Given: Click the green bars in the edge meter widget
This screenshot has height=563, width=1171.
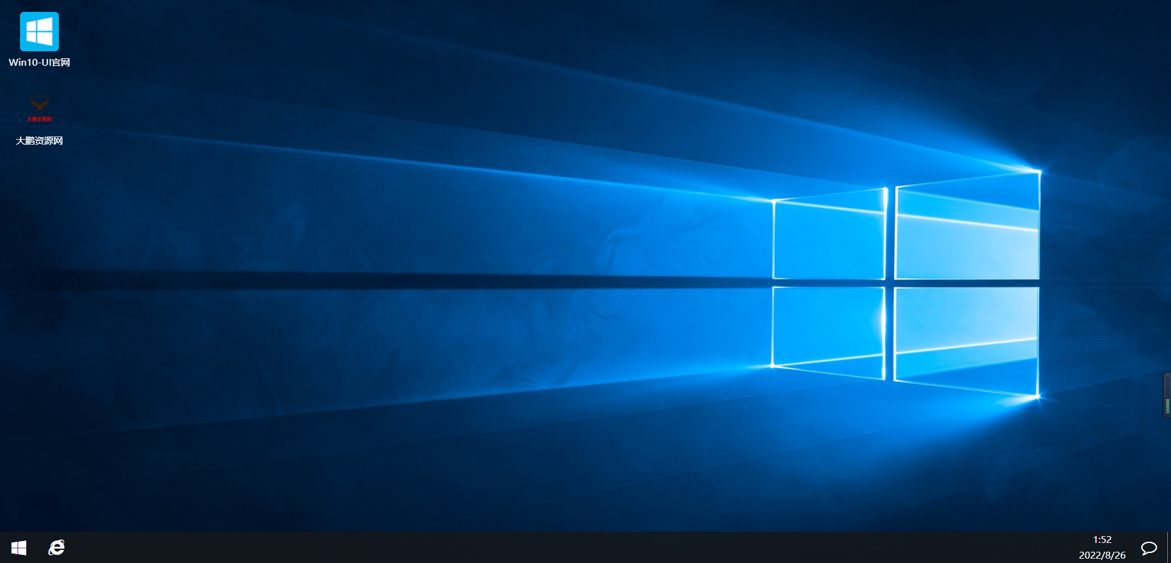Looking at the screenshot, I should pos(1168,406).
